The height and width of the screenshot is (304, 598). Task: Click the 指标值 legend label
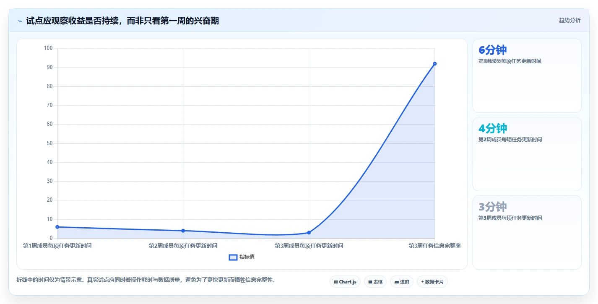pos(247,257)
